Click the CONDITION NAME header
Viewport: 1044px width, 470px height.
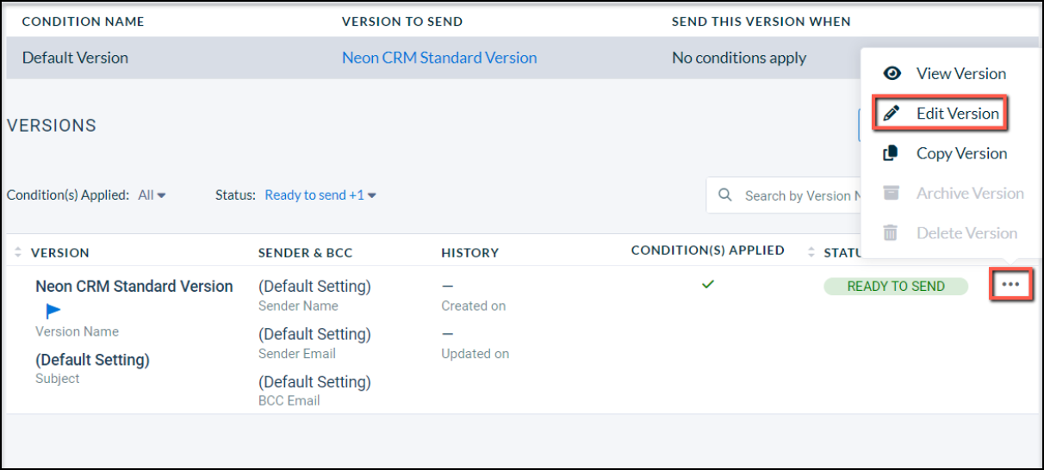click(84, 21)
